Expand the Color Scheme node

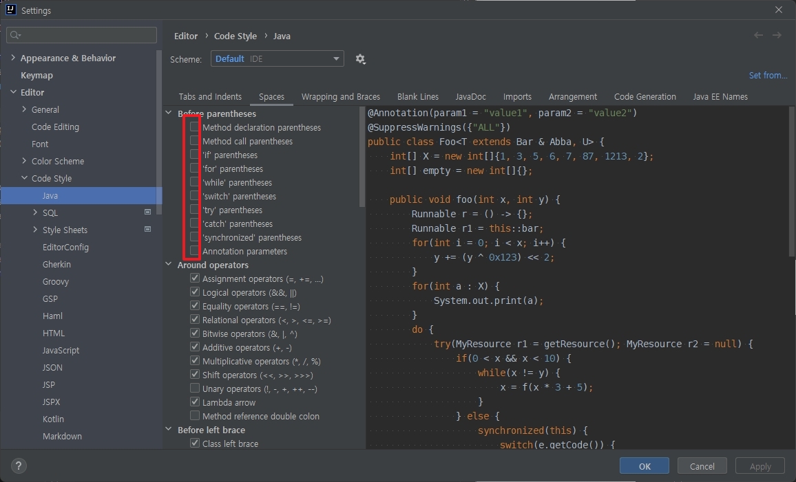pyautogui.click(x=24, y=161)
